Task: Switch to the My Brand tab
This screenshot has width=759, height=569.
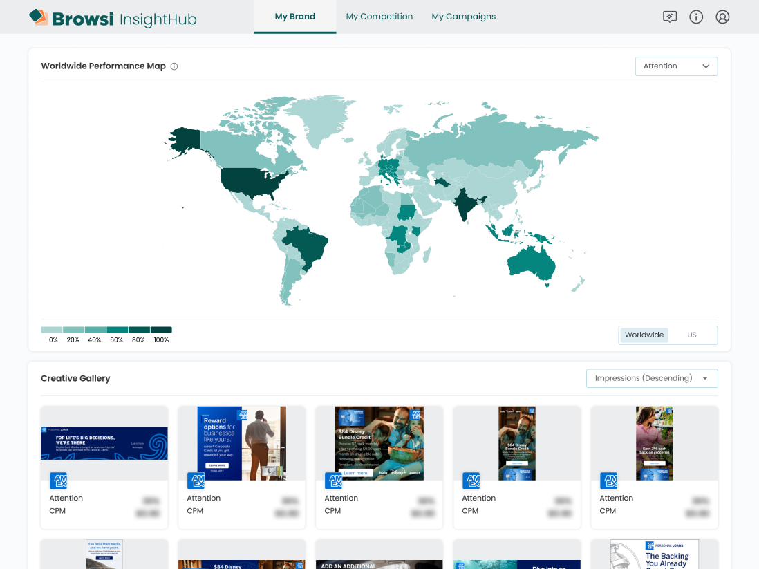Action: click(x=294, y=17)
